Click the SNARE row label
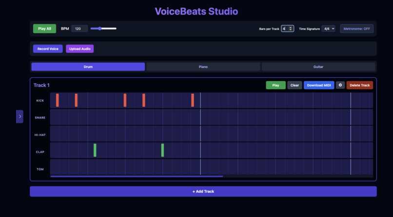The width and height of the screenshot is (393, 217). pos(40,117)
